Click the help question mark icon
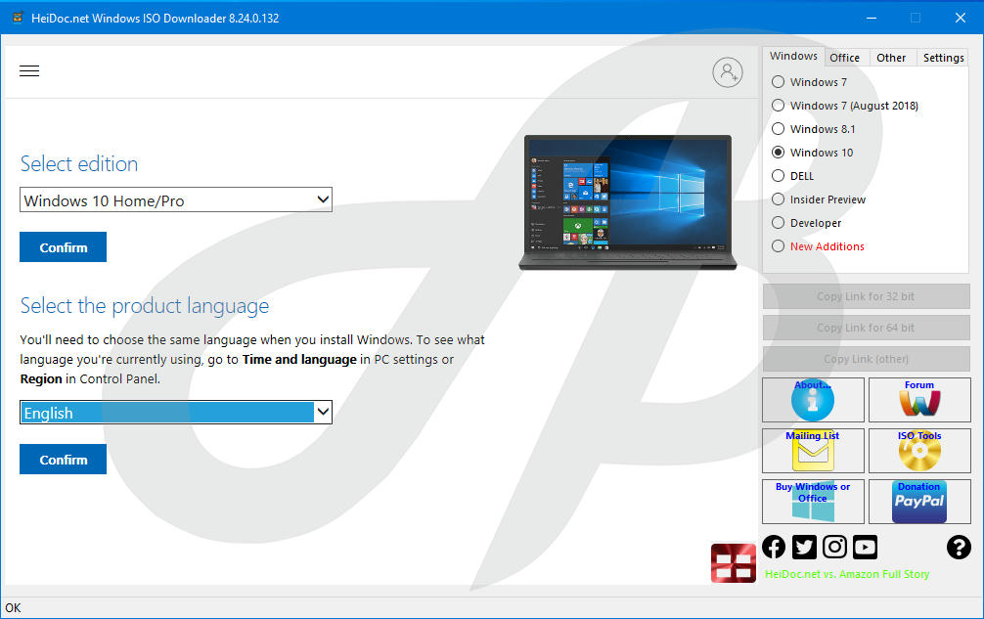 (959, 547)
